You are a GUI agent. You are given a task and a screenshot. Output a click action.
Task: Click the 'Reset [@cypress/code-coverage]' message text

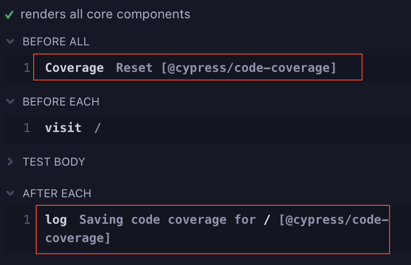(226, 68)
